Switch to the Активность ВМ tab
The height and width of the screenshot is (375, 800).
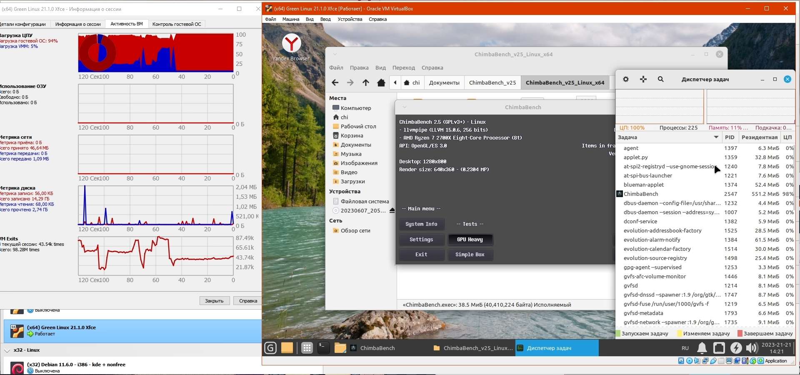tap(127, 24)
